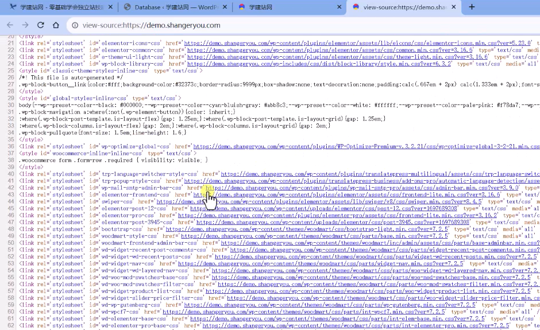Viewport: 540px width, 330px height.
Task: Close the Database WordPress tab
Action: tap(223, 7)
